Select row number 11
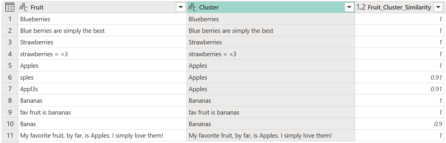 10,136
